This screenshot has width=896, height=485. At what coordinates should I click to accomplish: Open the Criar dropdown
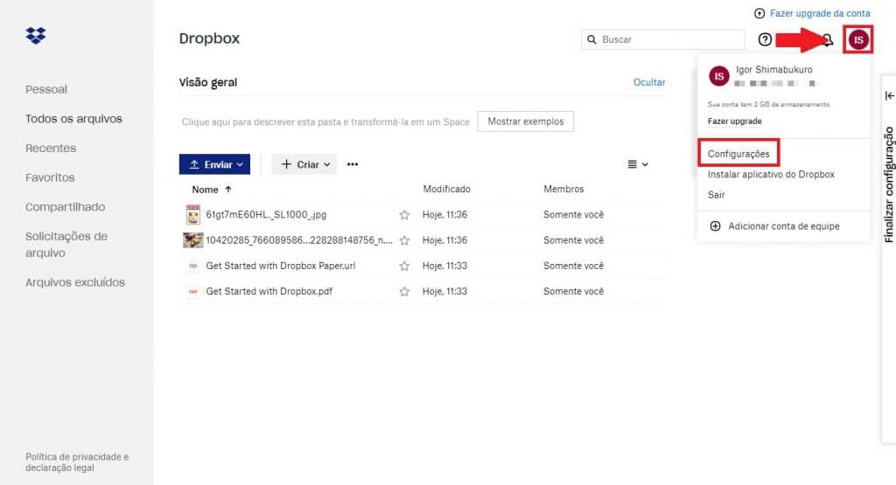click(x=304, y=164)
